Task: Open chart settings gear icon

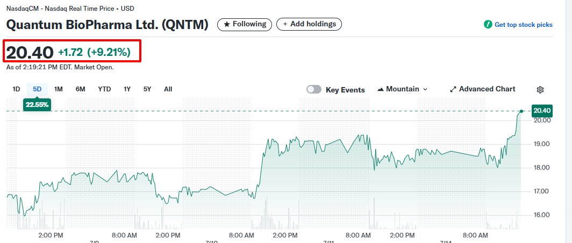Action: (540, 90)
